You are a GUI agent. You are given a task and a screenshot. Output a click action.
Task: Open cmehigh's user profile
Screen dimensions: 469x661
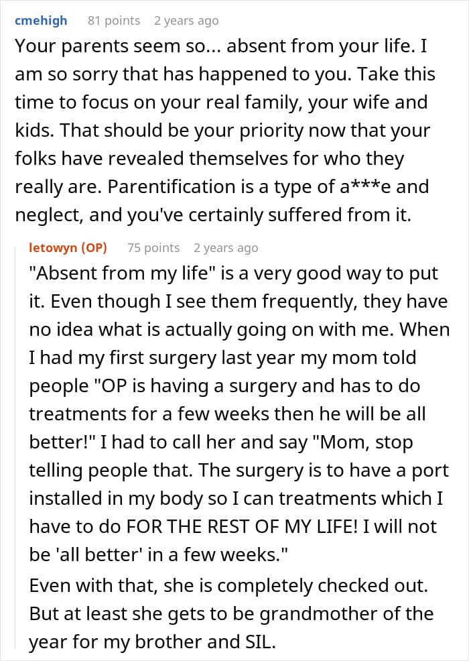click(40, 21)
